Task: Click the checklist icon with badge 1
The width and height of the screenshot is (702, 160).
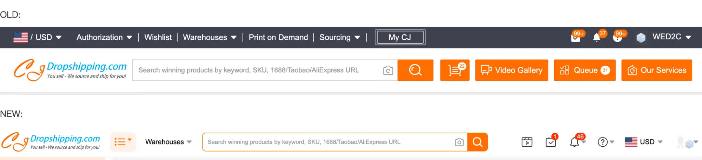Action: coord(551,142)
